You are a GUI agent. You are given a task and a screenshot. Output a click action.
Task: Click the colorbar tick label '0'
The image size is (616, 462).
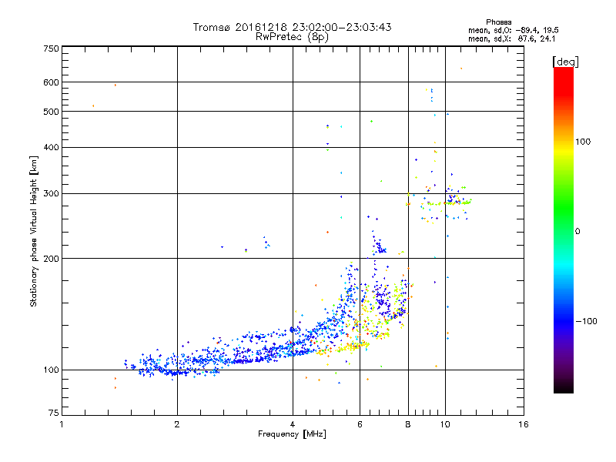tap(577, 232)
